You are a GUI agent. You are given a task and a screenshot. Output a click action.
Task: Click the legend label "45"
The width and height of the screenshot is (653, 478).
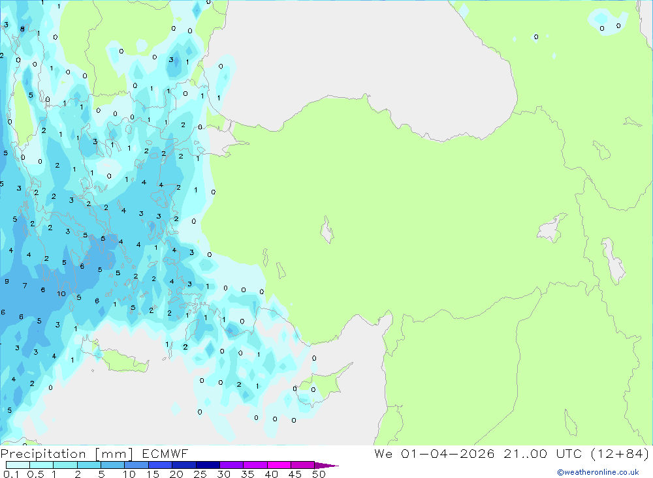295,474
